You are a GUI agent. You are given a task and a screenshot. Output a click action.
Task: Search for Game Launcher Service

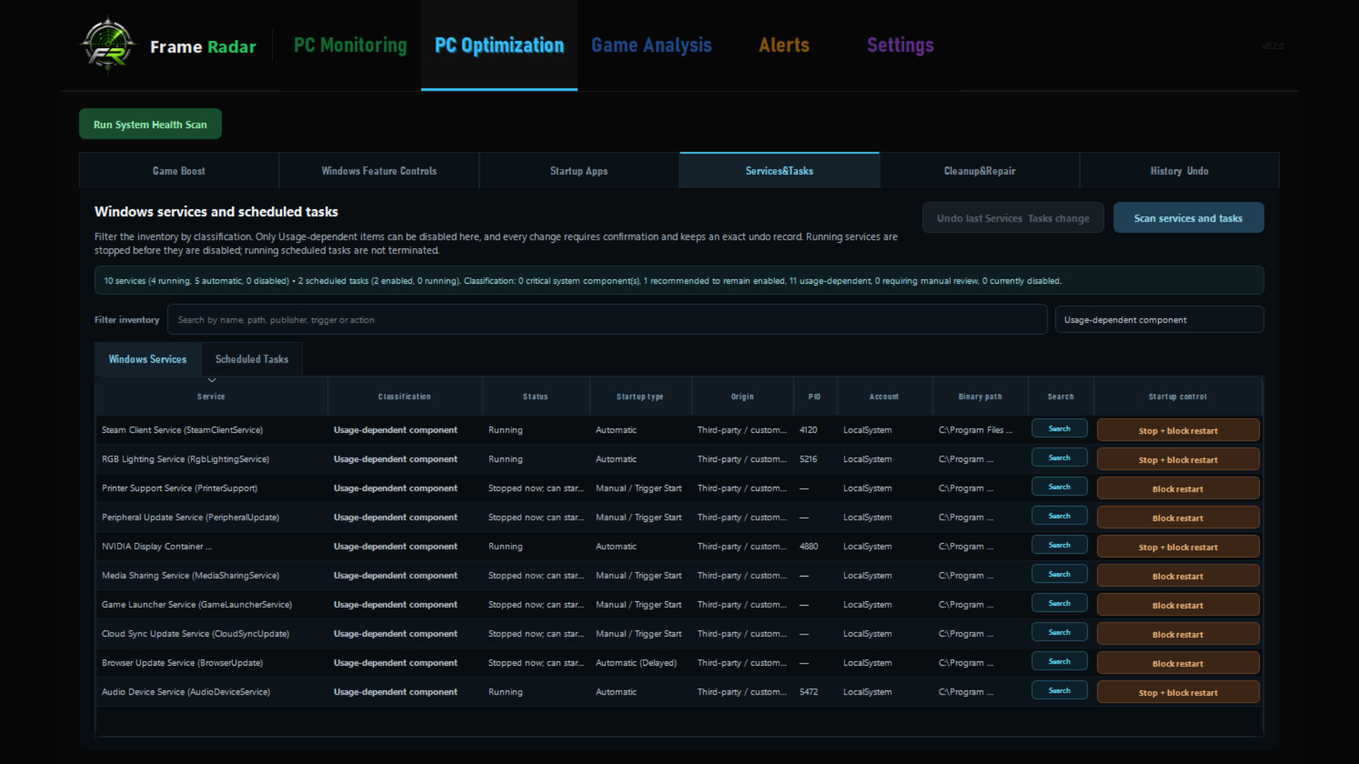(x=1060, y=603)
